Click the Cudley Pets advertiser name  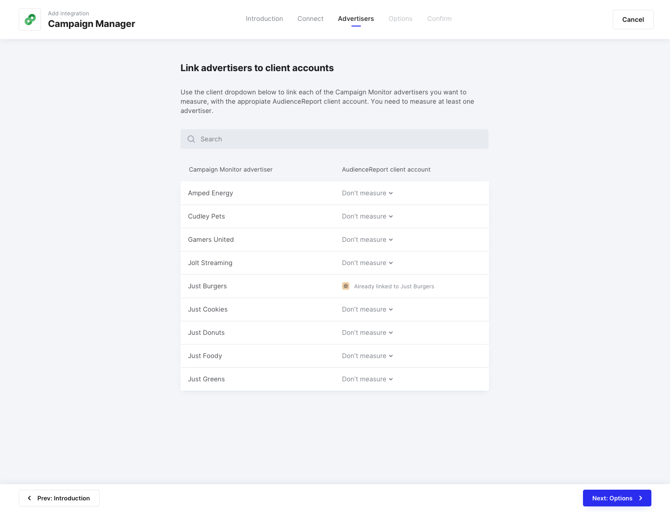pos(207,216)
